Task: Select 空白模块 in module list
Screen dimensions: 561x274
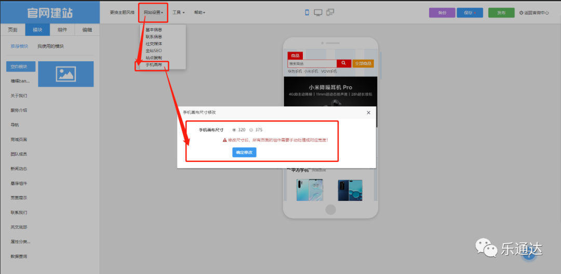Action: 21,66
